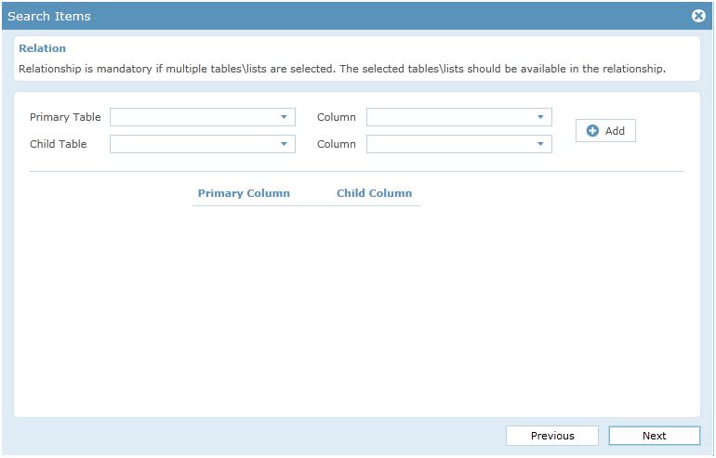Open the Column dropdown arrow beside Child Table
This screenshot has width=716, height=458.
point(540,144)
